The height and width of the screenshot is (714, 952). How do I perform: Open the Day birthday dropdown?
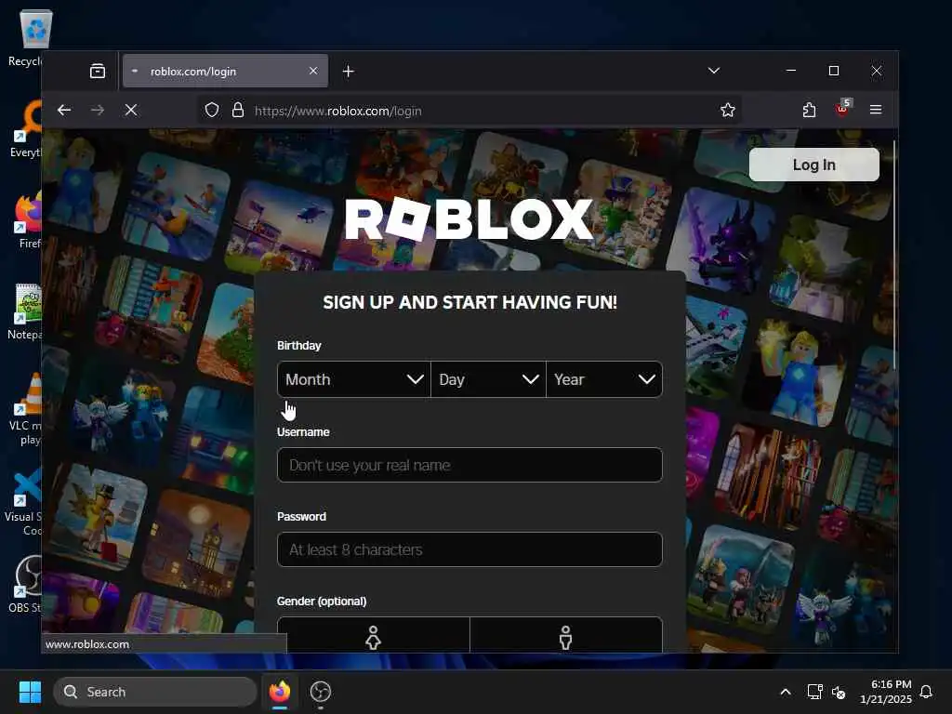[488, 379]
